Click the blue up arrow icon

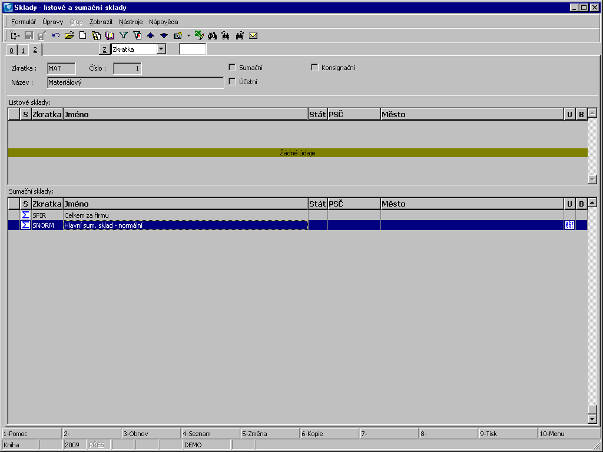[151, 35]
